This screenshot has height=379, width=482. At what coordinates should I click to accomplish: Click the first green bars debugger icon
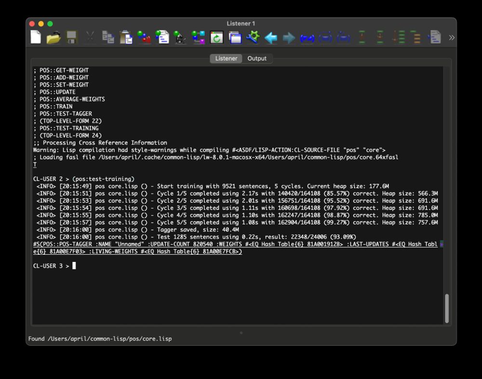click(x=362, y=38)
